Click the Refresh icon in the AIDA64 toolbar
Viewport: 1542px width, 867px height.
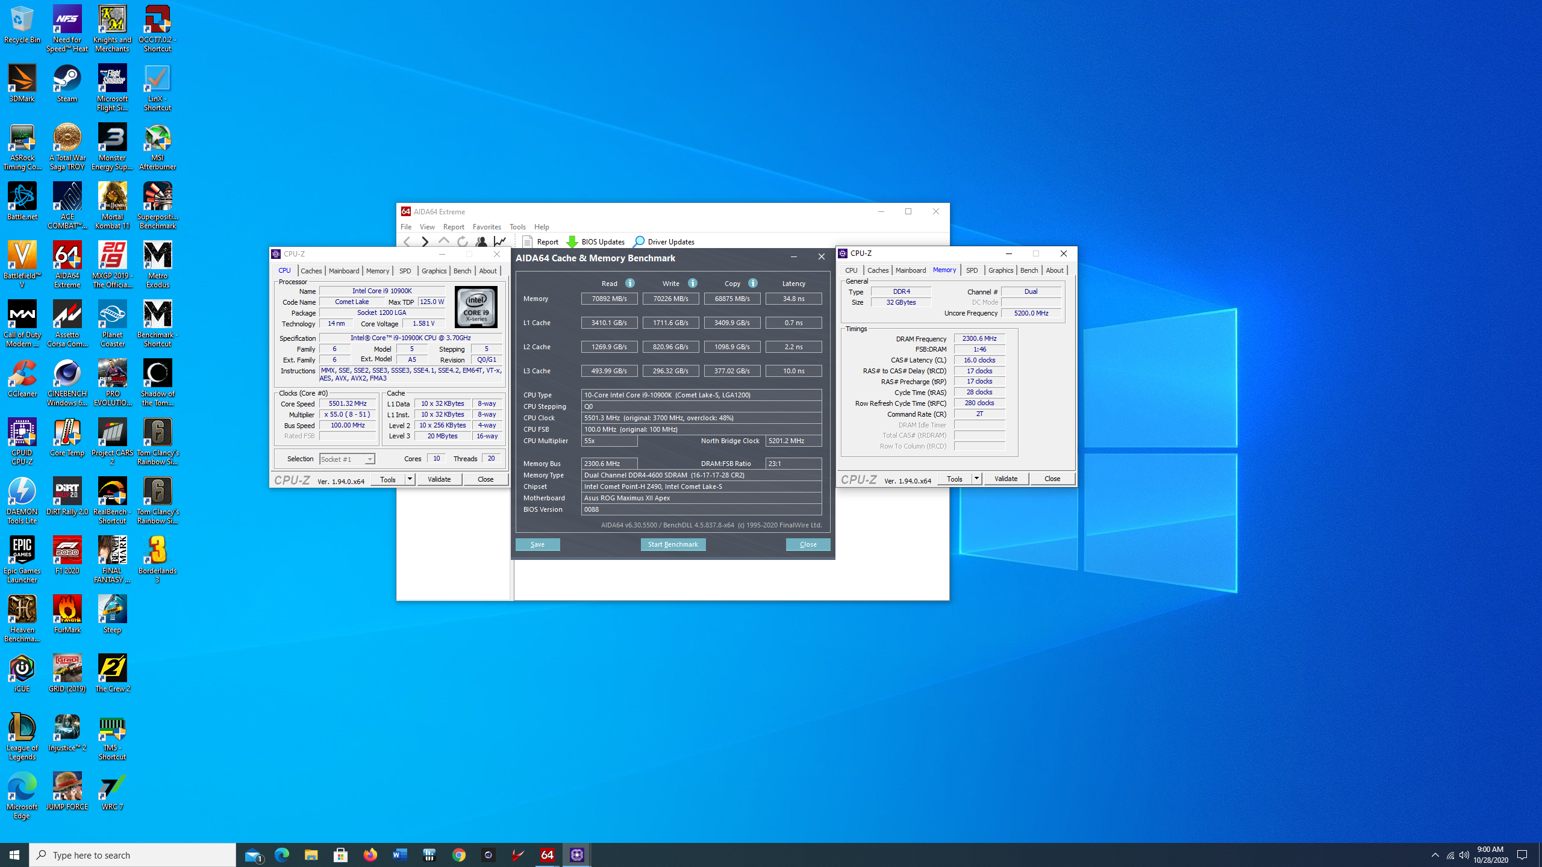(463, 241)
